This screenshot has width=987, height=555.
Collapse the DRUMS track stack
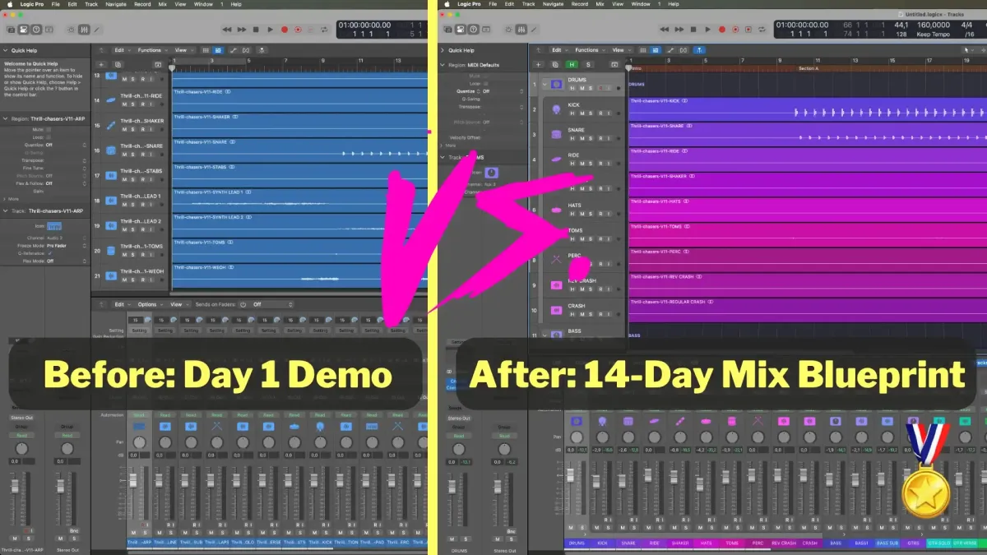point(544,84)
